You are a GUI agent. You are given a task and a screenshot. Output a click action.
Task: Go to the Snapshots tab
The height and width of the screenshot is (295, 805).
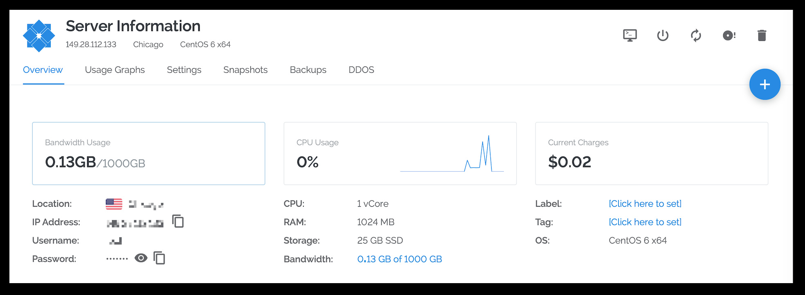point(245,70)
